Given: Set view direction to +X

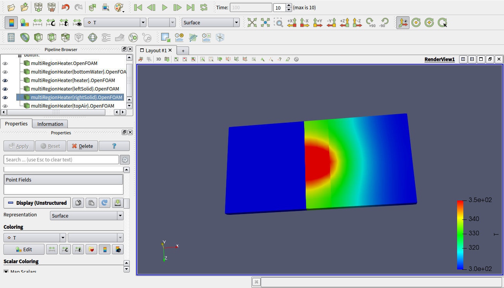Looking at the screenshot, I should click(x=291, y=22).
